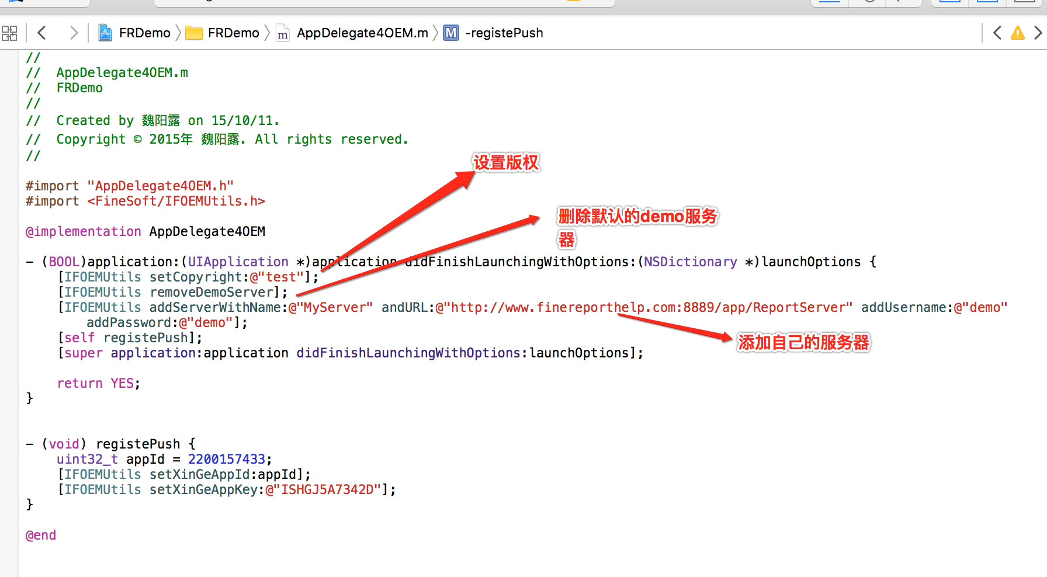The height and width of the screenshot is (577, 1047).
Task: Click the FineSoft/IFOEMUtils.h import path
Action: (176, 201)
